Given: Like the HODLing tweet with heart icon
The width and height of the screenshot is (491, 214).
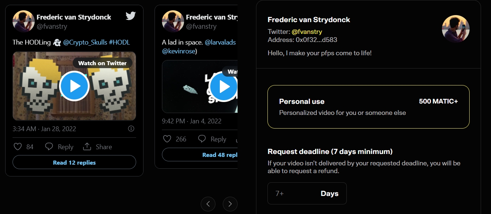Looking at the screenshot, I should point(18,147).
